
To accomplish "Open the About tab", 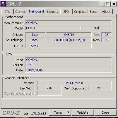I will (x=106, y=12).
